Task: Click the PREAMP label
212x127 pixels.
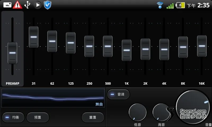Action: [12, 84]
